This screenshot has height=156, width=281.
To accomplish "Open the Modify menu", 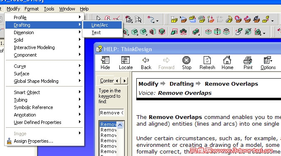I will pyautogui.click(x=13, y=9).
